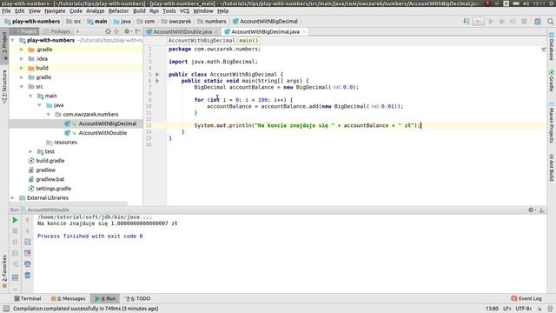
Task: Click the pause output icon in Run panel
Action: [x=15, y=242]
